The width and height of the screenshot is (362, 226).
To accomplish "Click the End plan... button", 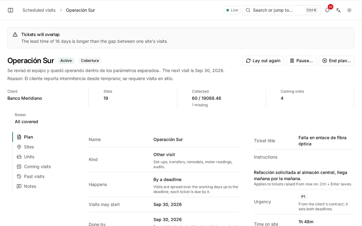I will coord(336,61).
